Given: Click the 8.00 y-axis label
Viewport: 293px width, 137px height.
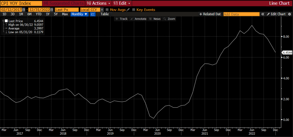Looking at the screenshot, I should (x=286, y=37).
